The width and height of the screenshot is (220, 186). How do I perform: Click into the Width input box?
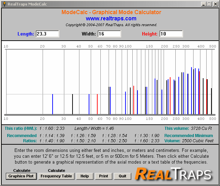[x=109, y=34]
